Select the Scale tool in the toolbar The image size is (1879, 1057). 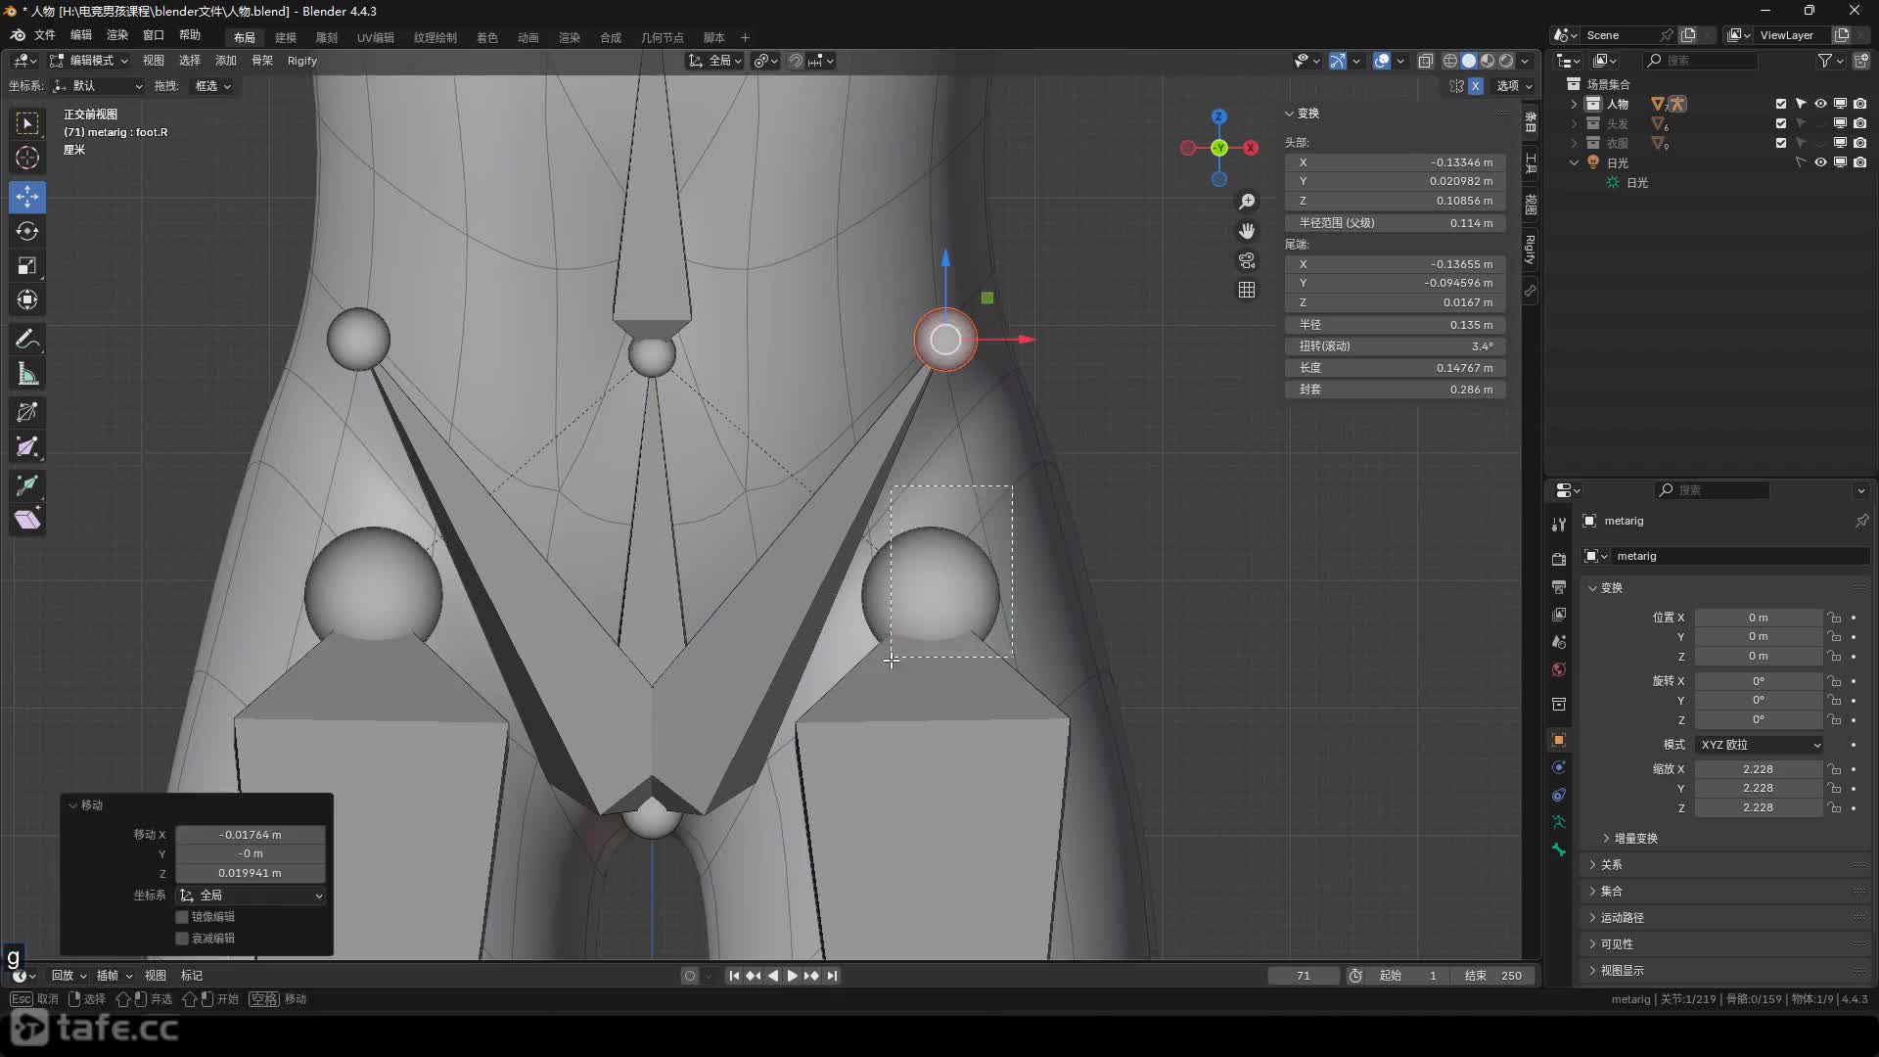[x=27, y=266]
